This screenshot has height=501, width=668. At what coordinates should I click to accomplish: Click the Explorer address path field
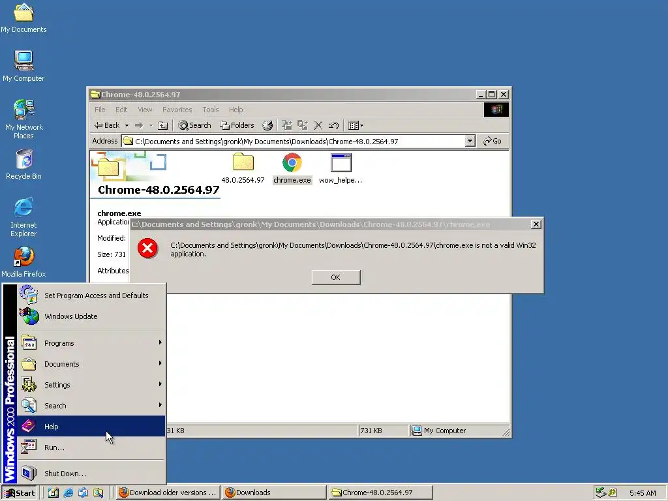tap(293, 141)
